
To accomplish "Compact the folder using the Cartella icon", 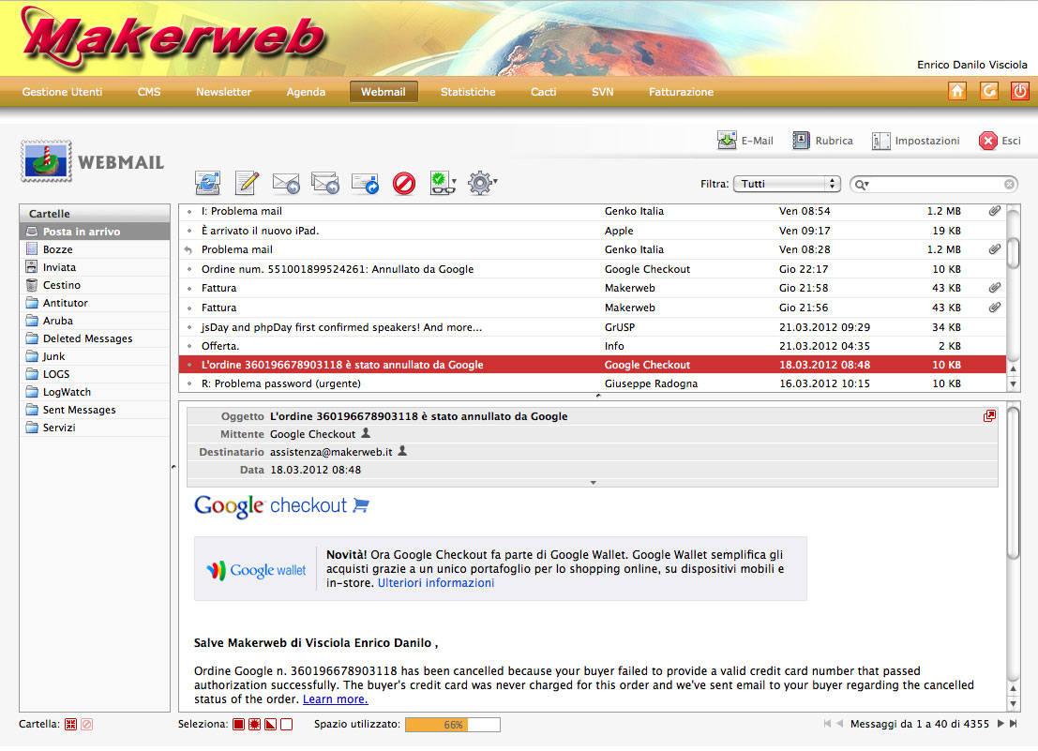I will coord(71,725).
